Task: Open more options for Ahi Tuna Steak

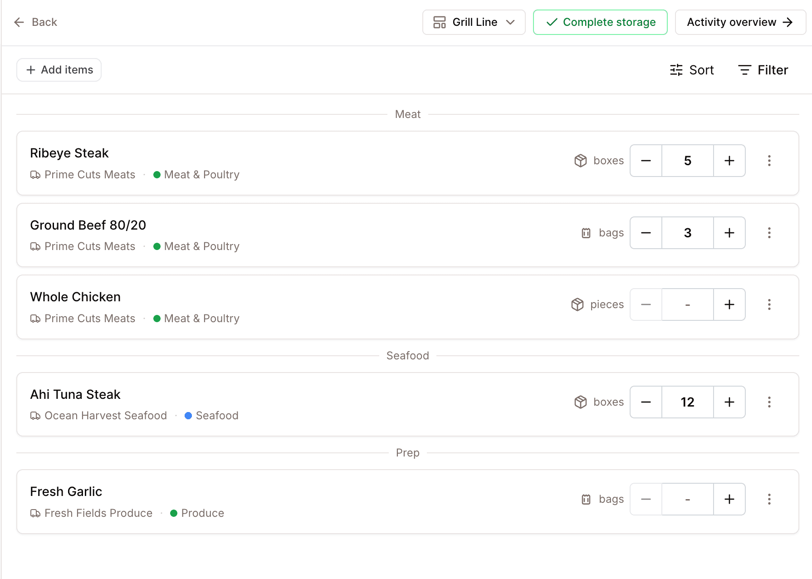Action: pyautogui.click(x=769, y=402)
